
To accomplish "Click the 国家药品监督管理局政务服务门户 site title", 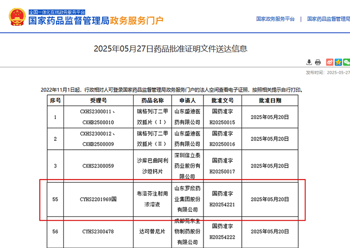I will point(96,20).
